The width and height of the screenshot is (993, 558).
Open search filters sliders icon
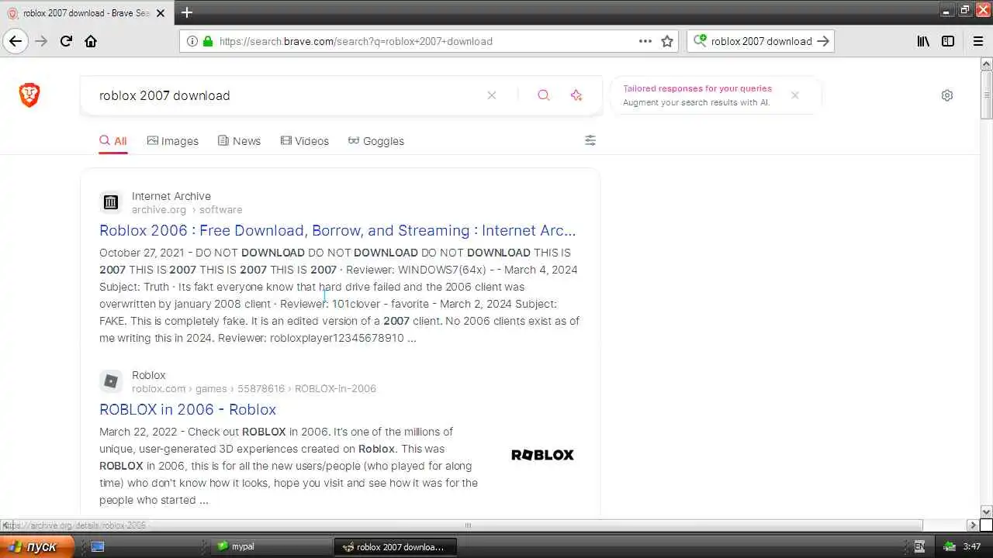[590, 140]
